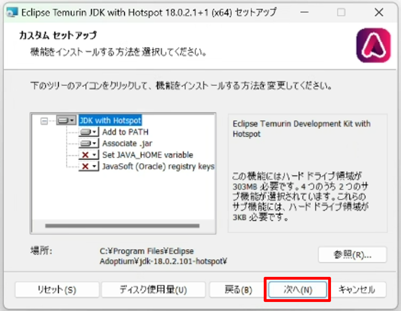Select Set JAVA_HOME variable item

coord(147,155)
